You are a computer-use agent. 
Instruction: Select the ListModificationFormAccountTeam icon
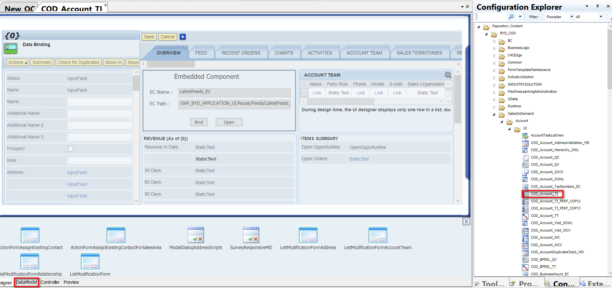[x=378, y=235]
